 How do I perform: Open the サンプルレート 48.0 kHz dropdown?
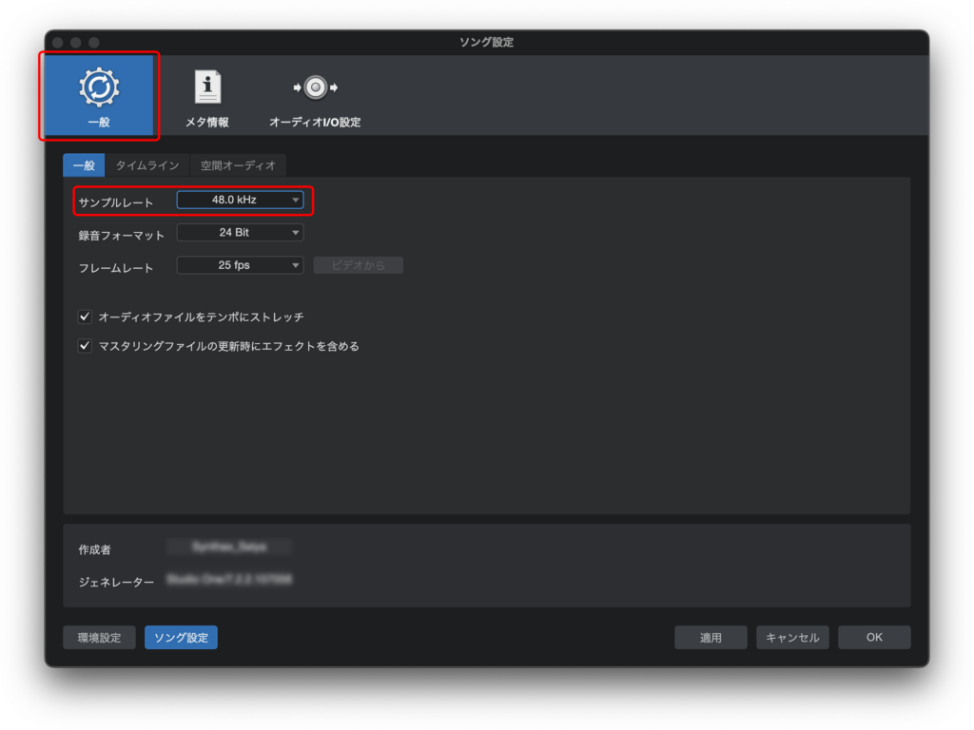240,200
